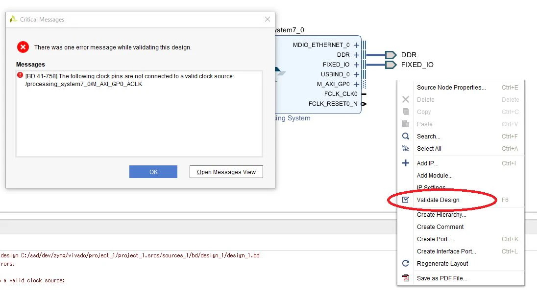Choose Create Interface Port menu entry
The width and height of the screenshot is (537, 296).
click(x=461, y=251)
